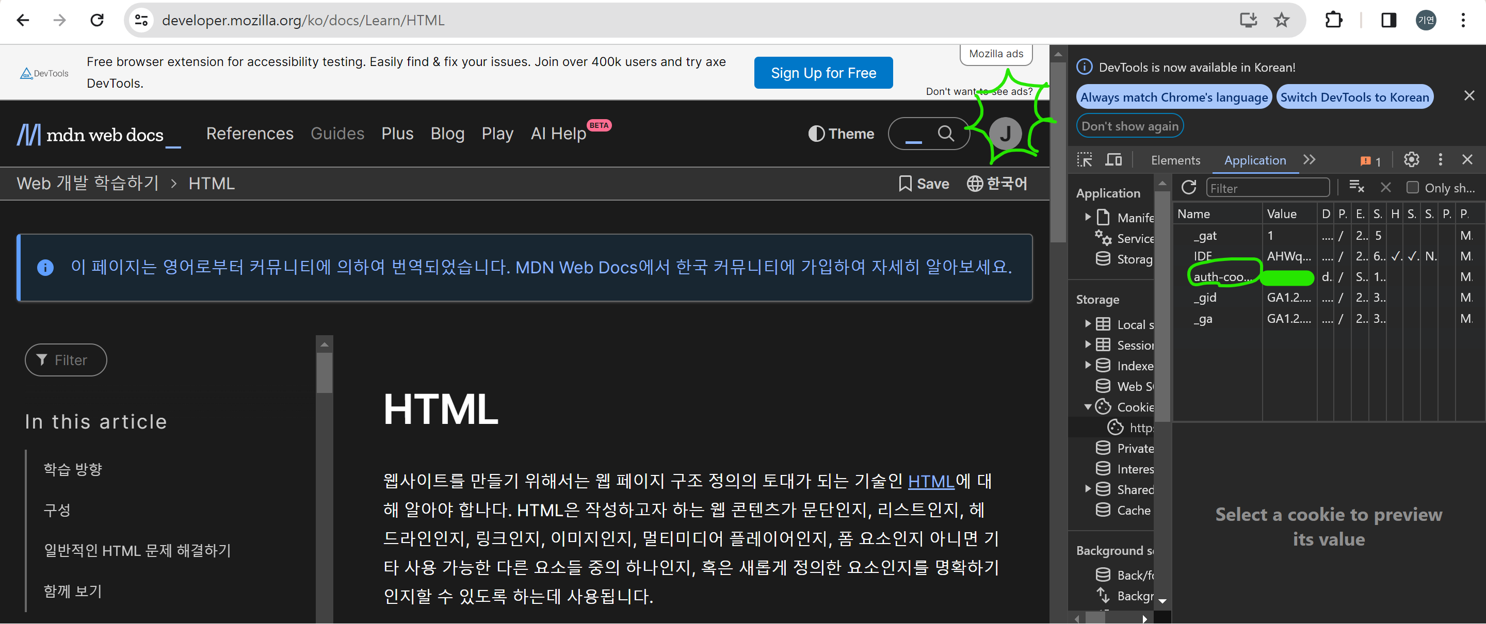Refresh the cookies table
The image size is (1486, 624).
[x=1188, y=187]
